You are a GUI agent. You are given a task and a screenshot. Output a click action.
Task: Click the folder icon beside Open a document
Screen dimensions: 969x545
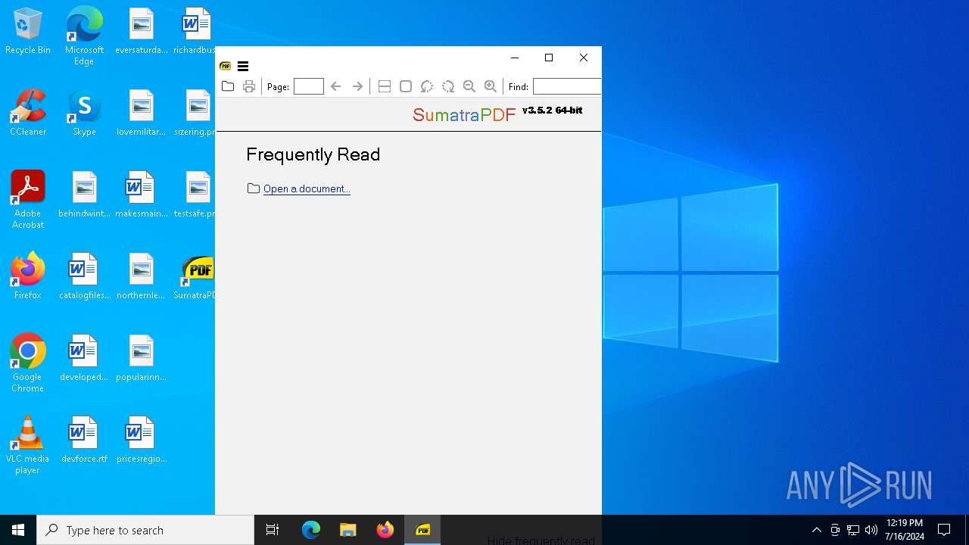pos(254,188)
